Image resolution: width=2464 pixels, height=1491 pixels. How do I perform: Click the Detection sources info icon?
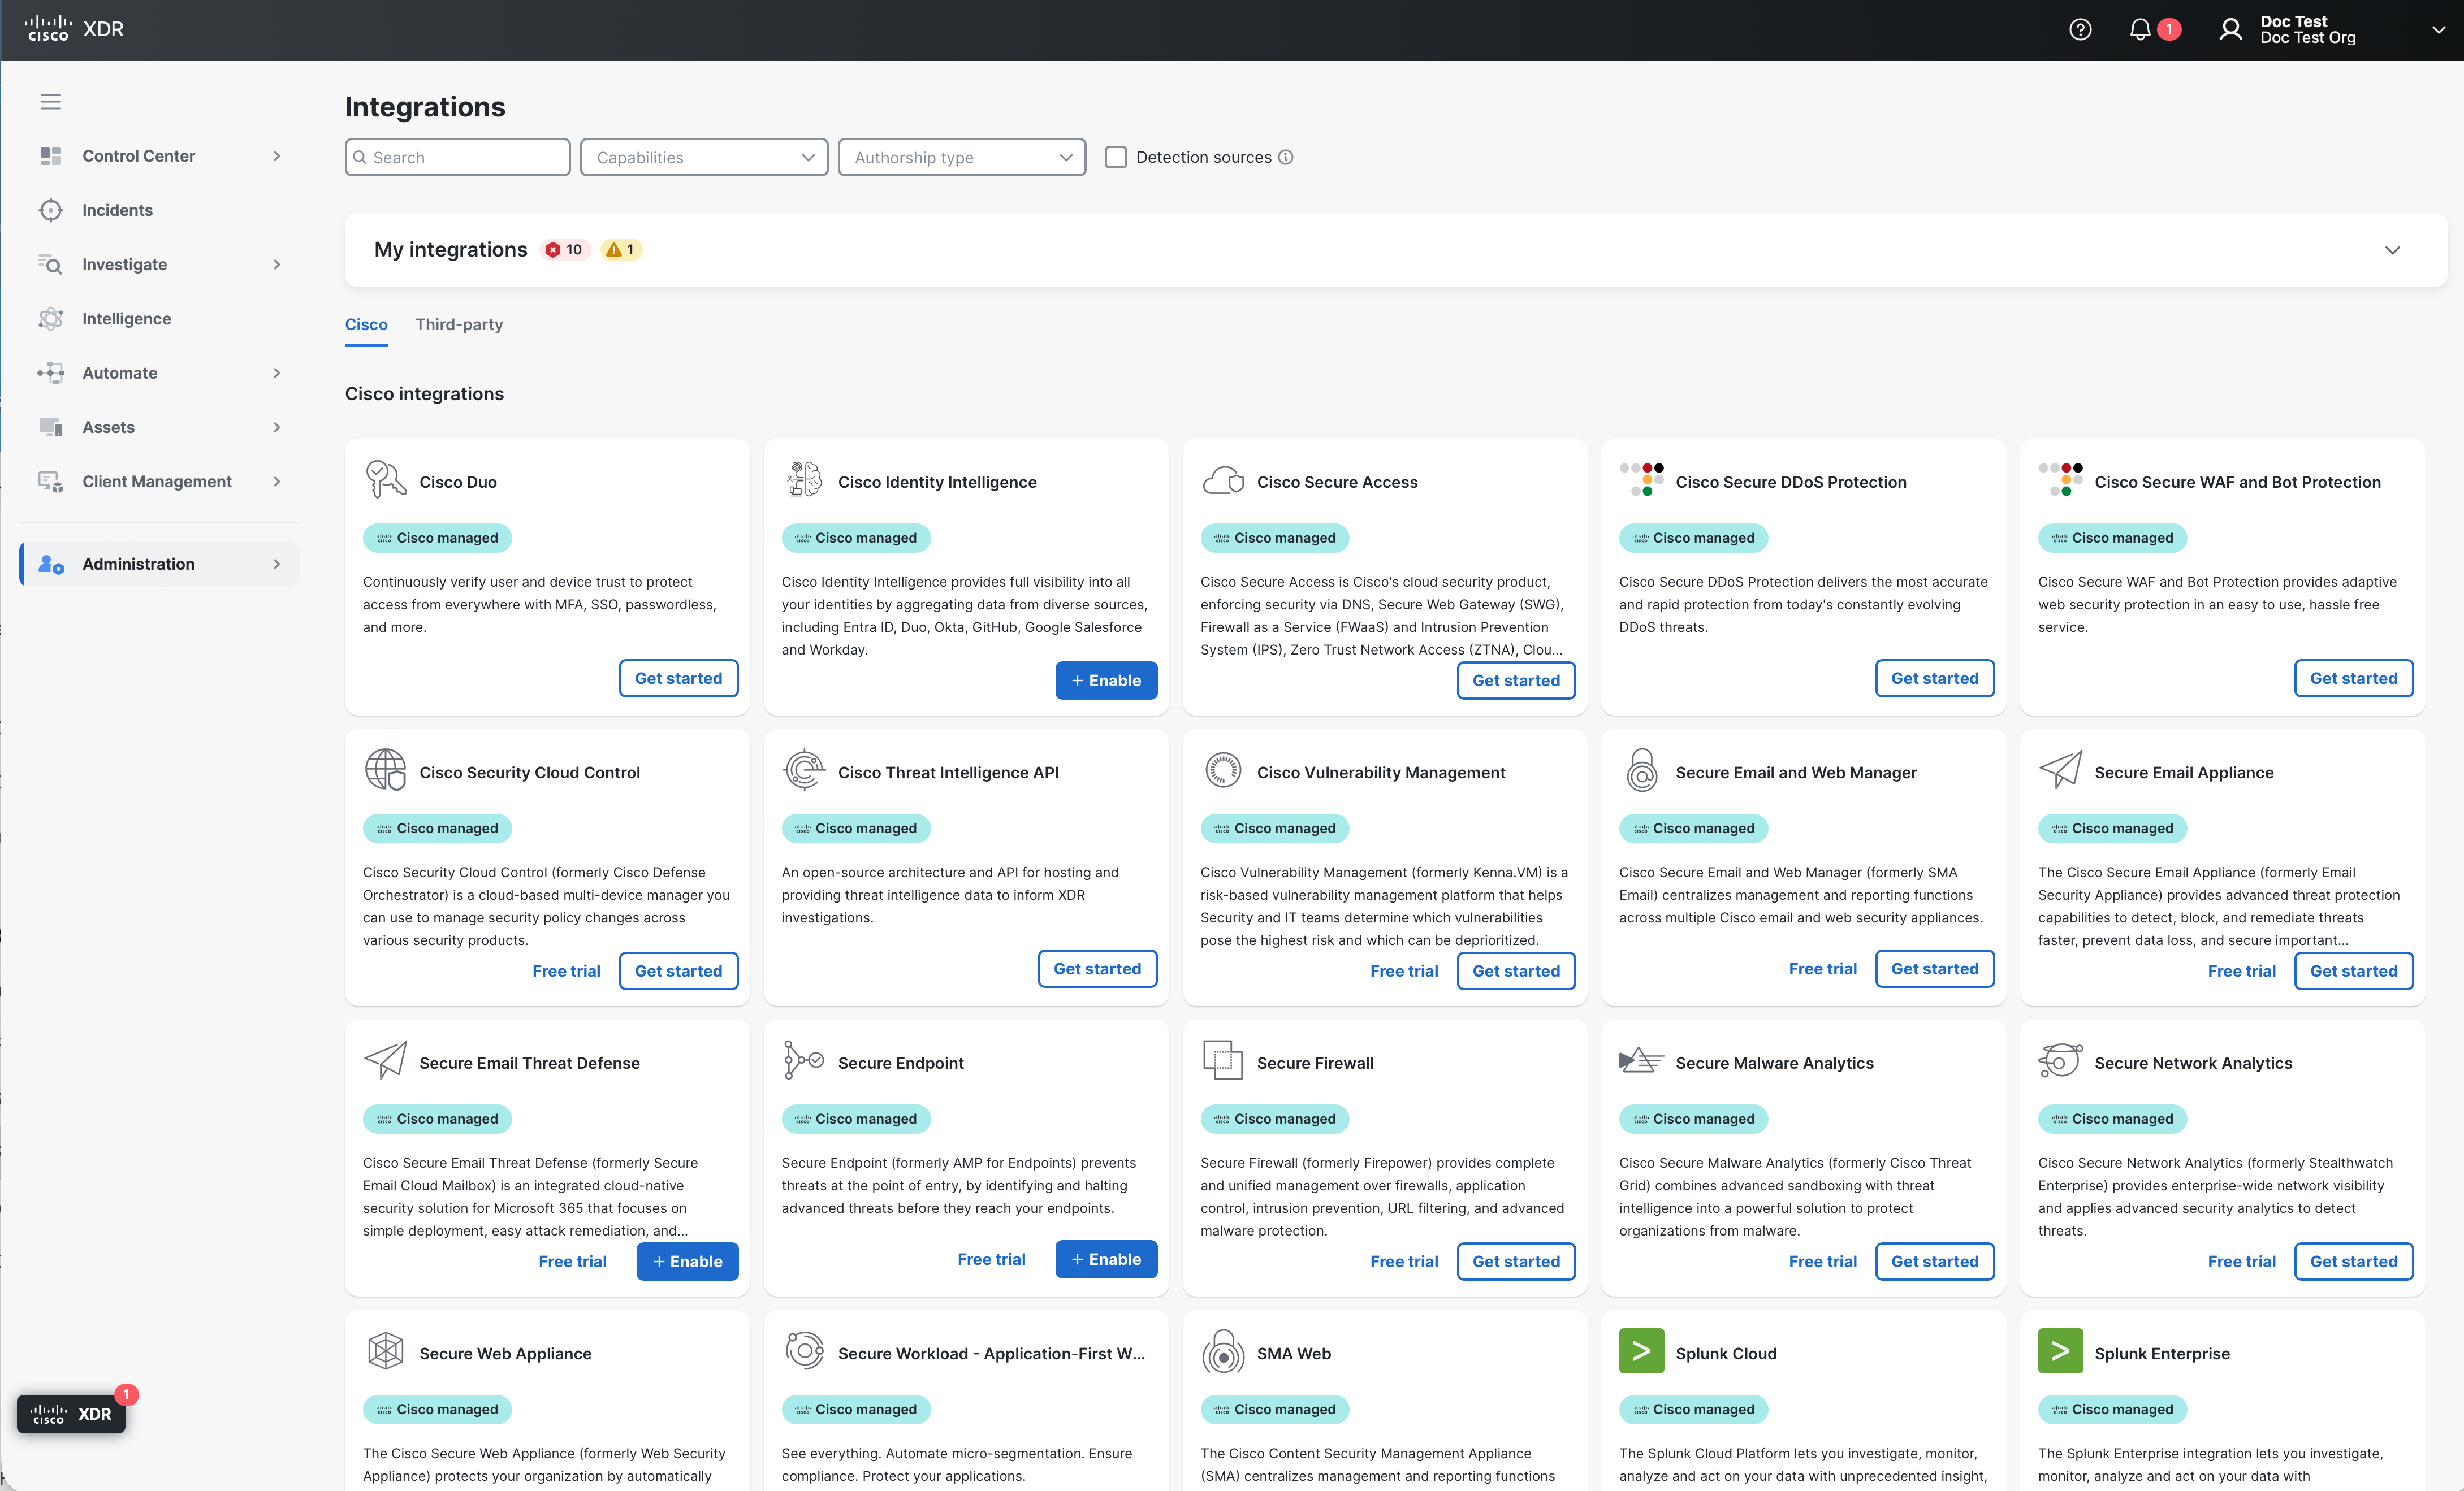point(1286,157)
